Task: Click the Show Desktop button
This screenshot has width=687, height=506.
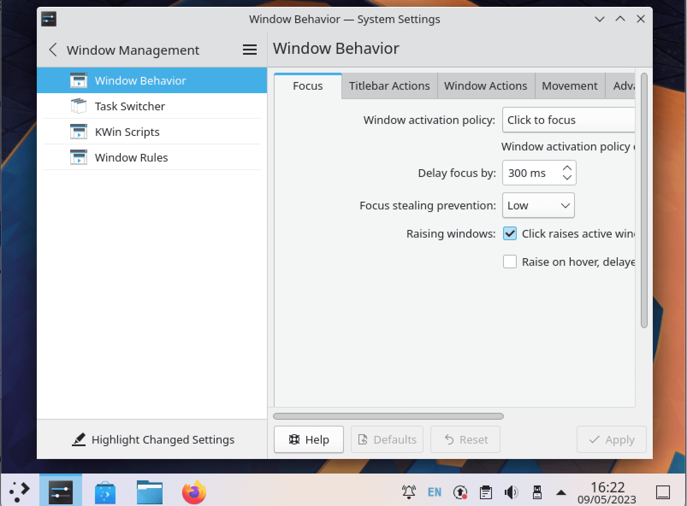Action: click(x=663, y=492)
